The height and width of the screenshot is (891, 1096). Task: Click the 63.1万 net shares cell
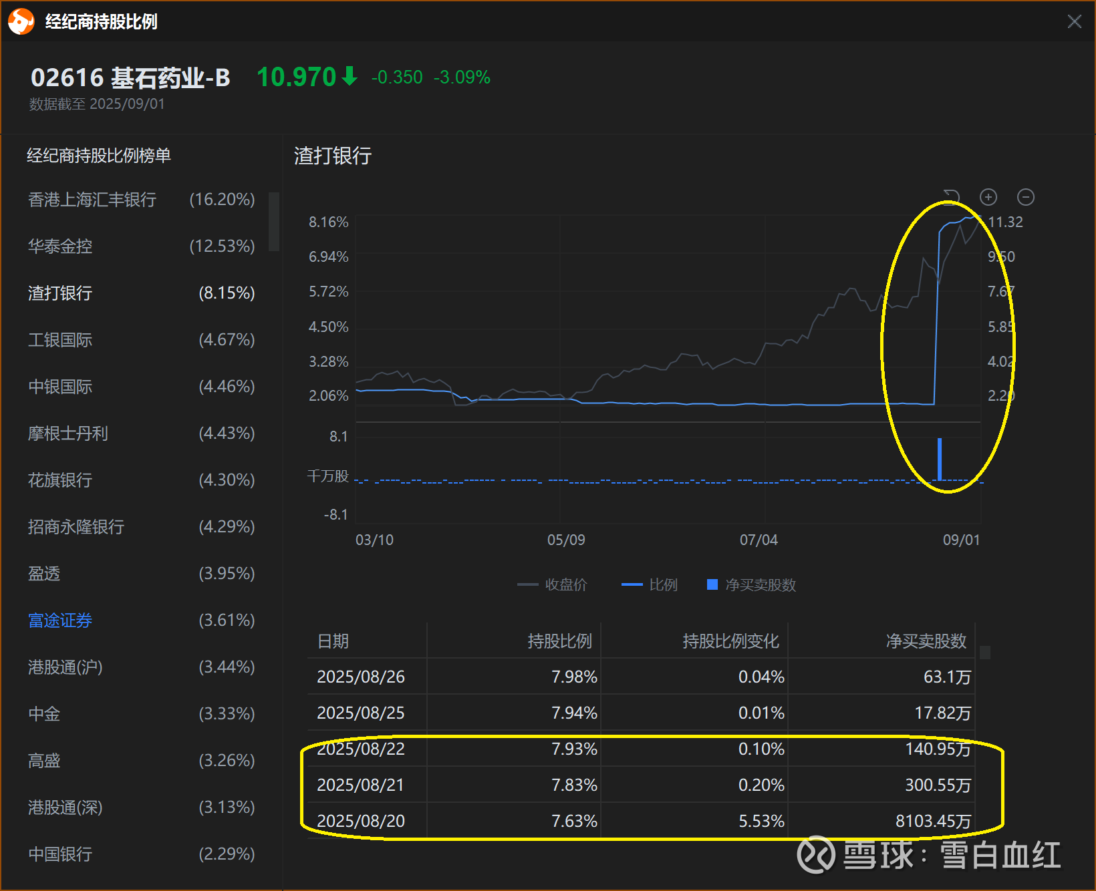(947, 677)
